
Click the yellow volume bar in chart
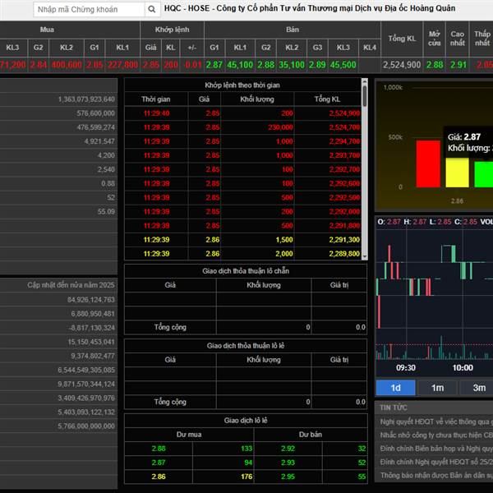tap(458, 171)
